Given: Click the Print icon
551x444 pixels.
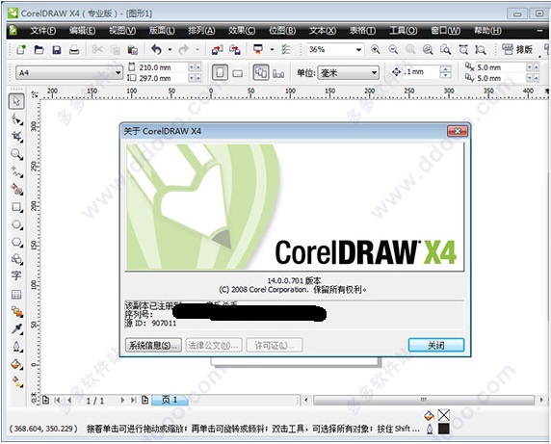Looking at the screenshot, I should tap(74, 49).
